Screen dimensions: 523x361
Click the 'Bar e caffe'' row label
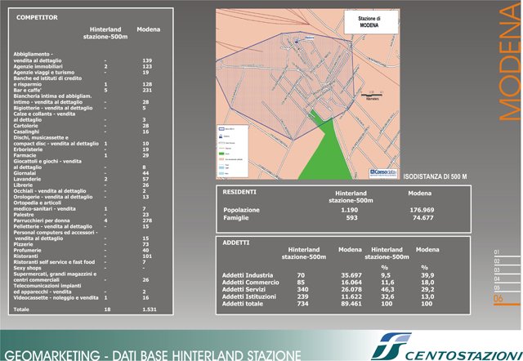click(x=27, y=91)
